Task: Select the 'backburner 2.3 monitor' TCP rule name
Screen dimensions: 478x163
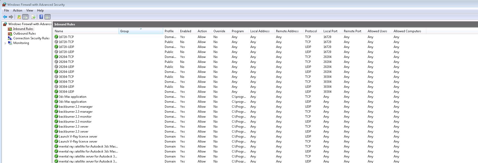Action: [x=75, y=116]
